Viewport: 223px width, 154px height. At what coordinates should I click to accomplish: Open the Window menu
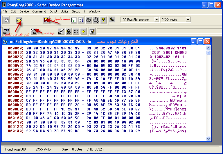click(94, 11)
